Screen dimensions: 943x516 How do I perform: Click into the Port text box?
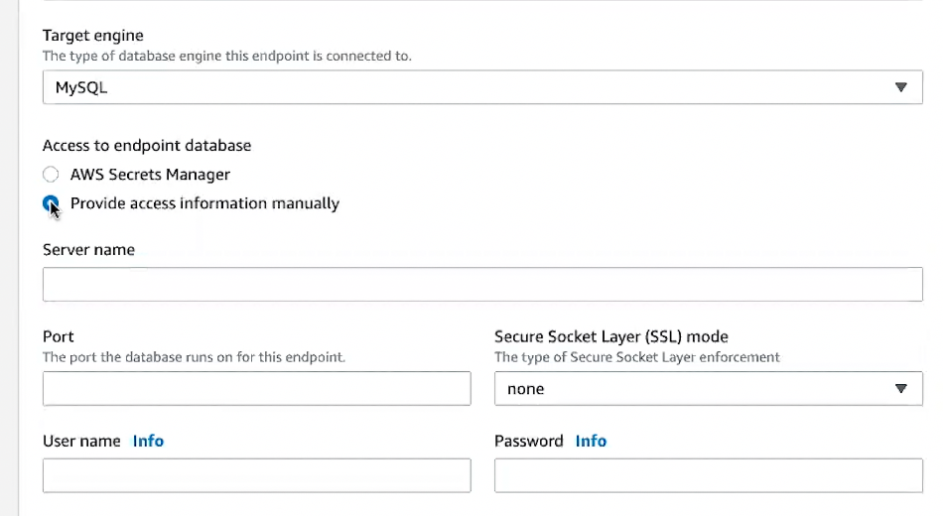256,389
